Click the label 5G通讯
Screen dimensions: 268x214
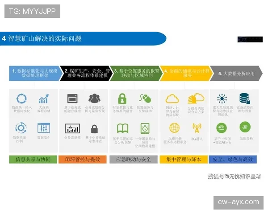[x=197, y=139]
